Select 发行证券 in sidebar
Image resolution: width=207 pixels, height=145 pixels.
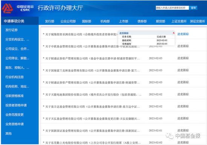click(x=12, y=30)
